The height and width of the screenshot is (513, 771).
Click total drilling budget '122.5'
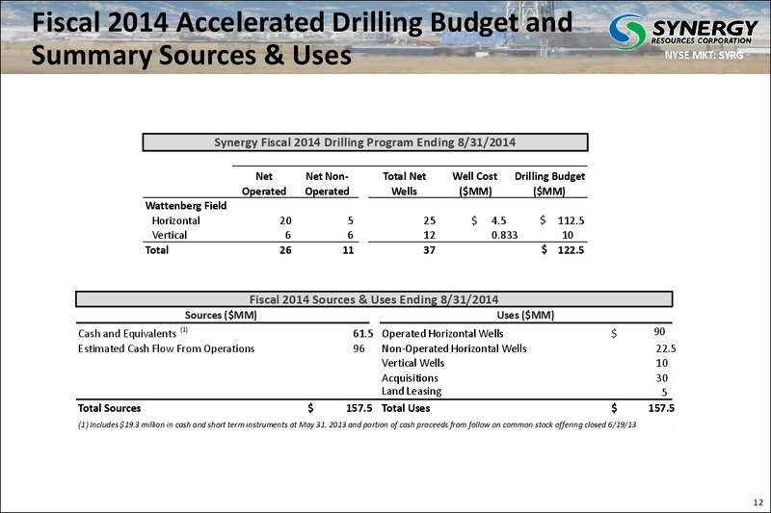(x=571, y=250)
